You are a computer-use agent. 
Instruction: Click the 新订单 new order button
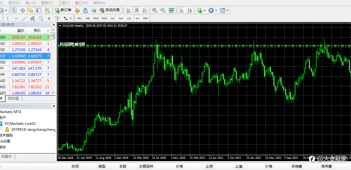point(63,10)
